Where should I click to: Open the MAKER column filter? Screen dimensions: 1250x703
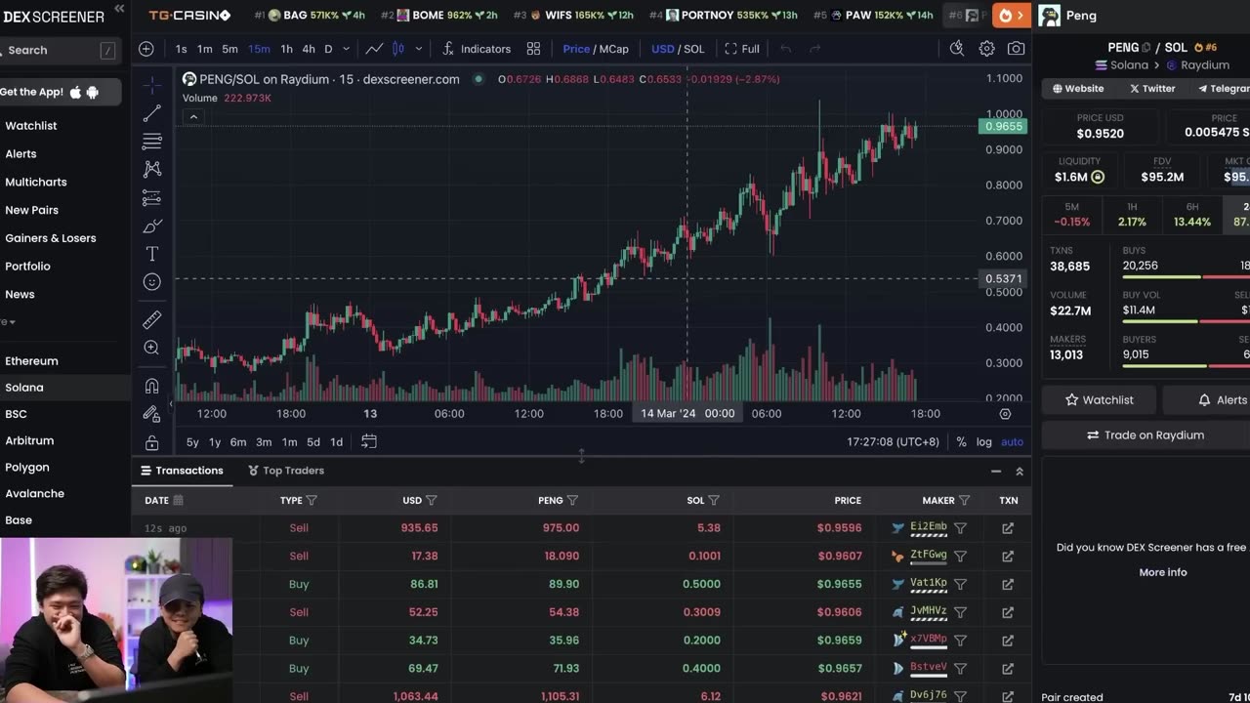[x=964, y=500]
